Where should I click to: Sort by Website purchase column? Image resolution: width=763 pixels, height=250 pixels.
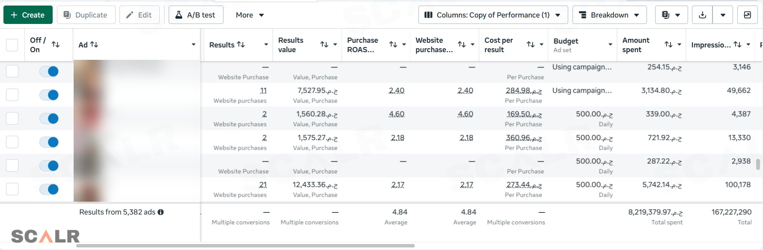[462, 44]
